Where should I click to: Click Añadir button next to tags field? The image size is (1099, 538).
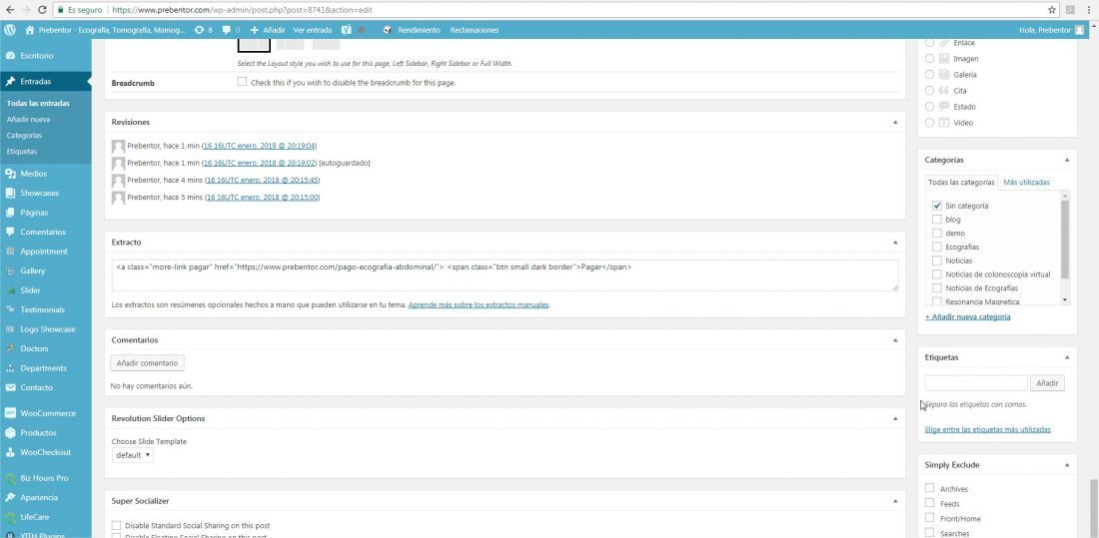point(1047,383)
